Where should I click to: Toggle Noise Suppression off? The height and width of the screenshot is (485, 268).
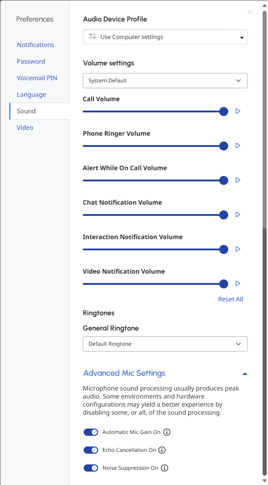91,468
